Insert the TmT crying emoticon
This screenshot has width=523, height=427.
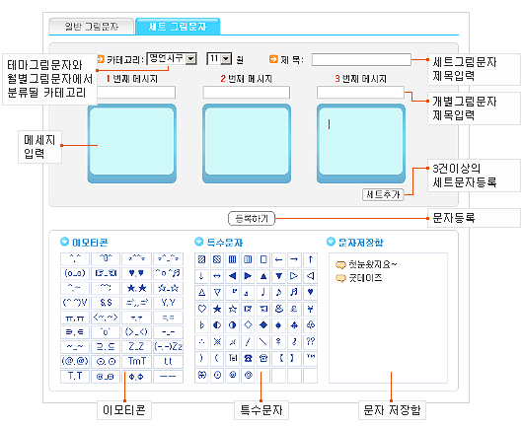tap(136, 361)
